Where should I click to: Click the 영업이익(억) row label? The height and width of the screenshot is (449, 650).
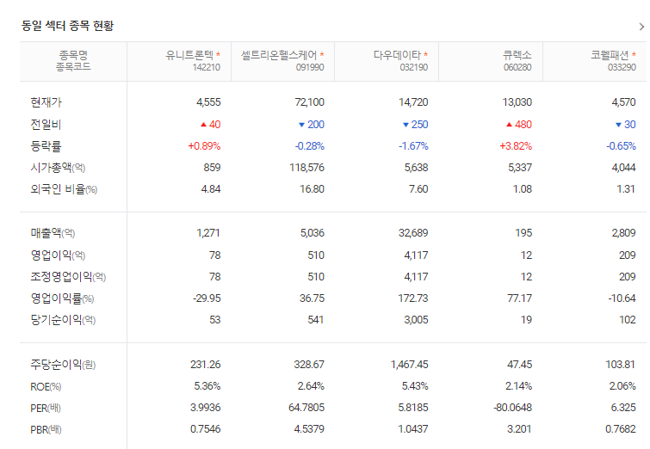click(x=58, y=255)
